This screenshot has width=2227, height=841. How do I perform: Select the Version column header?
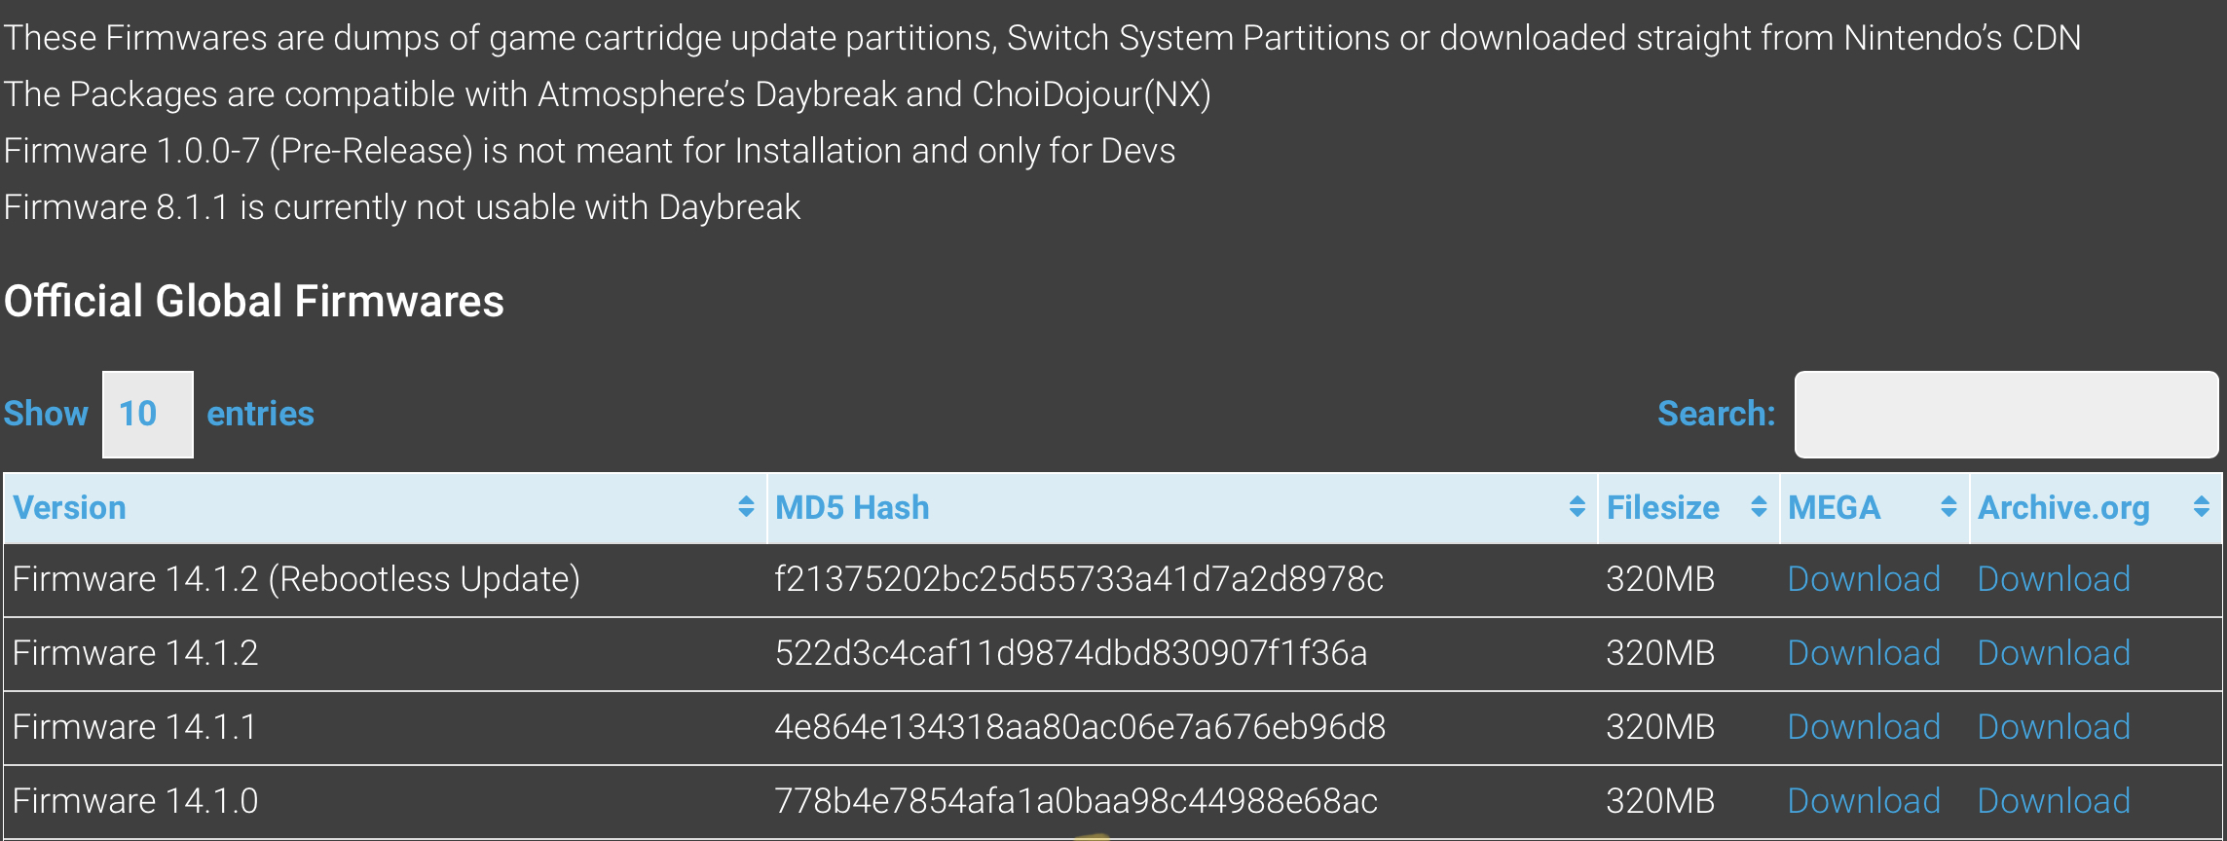[x=386, y=508]
